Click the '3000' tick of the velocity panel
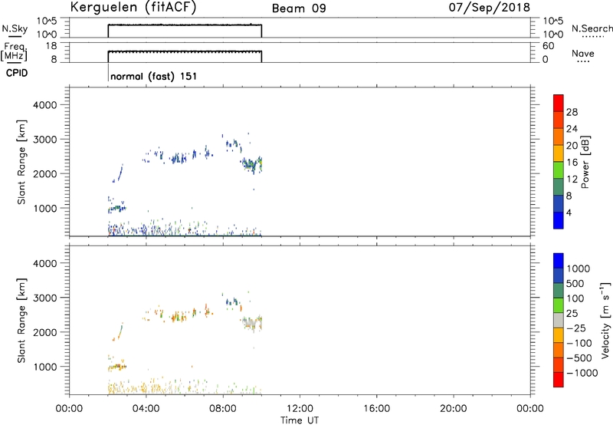Image resolution: width=613 pixels, height=425 pixels. click(45, 298)
